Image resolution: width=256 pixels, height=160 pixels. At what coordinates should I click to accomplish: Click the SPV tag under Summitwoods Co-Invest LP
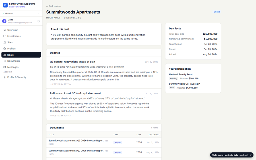(172, 88)
